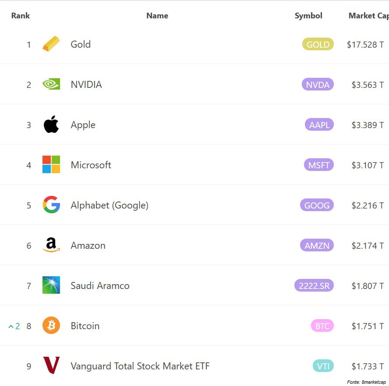
Task: Click the Amazon logo icon
Action: 51,245
